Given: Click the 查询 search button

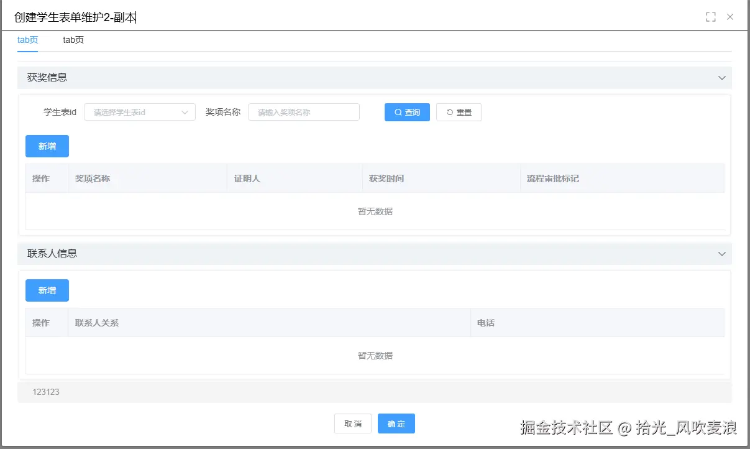Looking at the screenshot, I should (407, 112).
